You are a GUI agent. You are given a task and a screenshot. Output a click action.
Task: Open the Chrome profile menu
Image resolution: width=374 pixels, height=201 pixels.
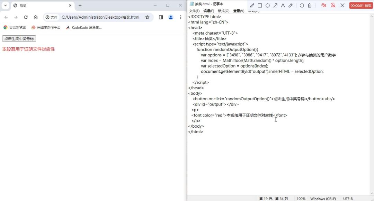(x=171, y=17)
